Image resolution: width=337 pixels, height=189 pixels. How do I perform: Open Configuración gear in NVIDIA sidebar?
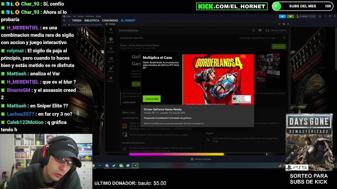tap(111, 79)
